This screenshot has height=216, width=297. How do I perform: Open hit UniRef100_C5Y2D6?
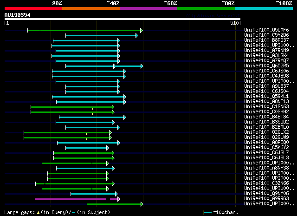point(266,35)
